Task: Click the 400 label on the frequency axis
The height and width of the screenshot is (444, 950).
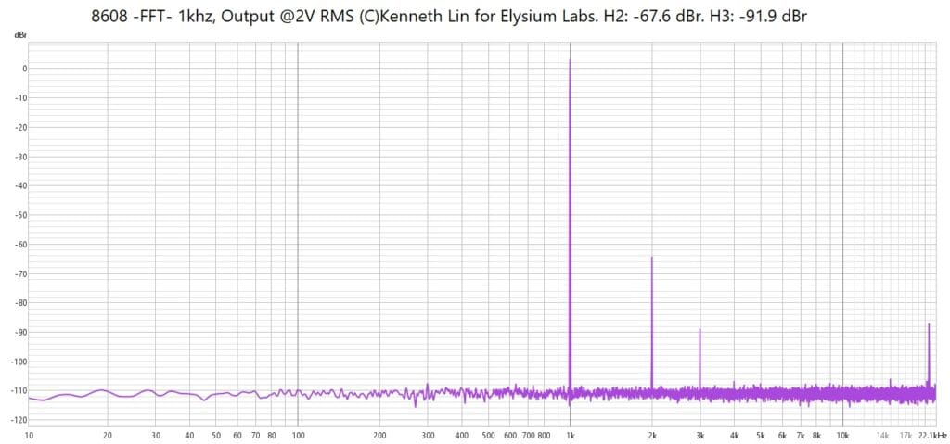Action: coord(462,436)
